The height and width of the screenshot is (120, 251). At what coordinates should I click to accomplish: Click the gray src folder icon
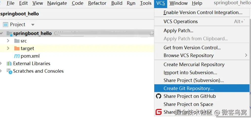click(x=17, y=41)
